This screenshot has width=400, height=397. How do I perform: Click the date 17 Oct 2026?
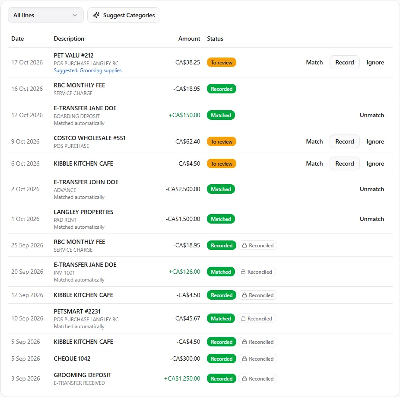tap(27, 62)
